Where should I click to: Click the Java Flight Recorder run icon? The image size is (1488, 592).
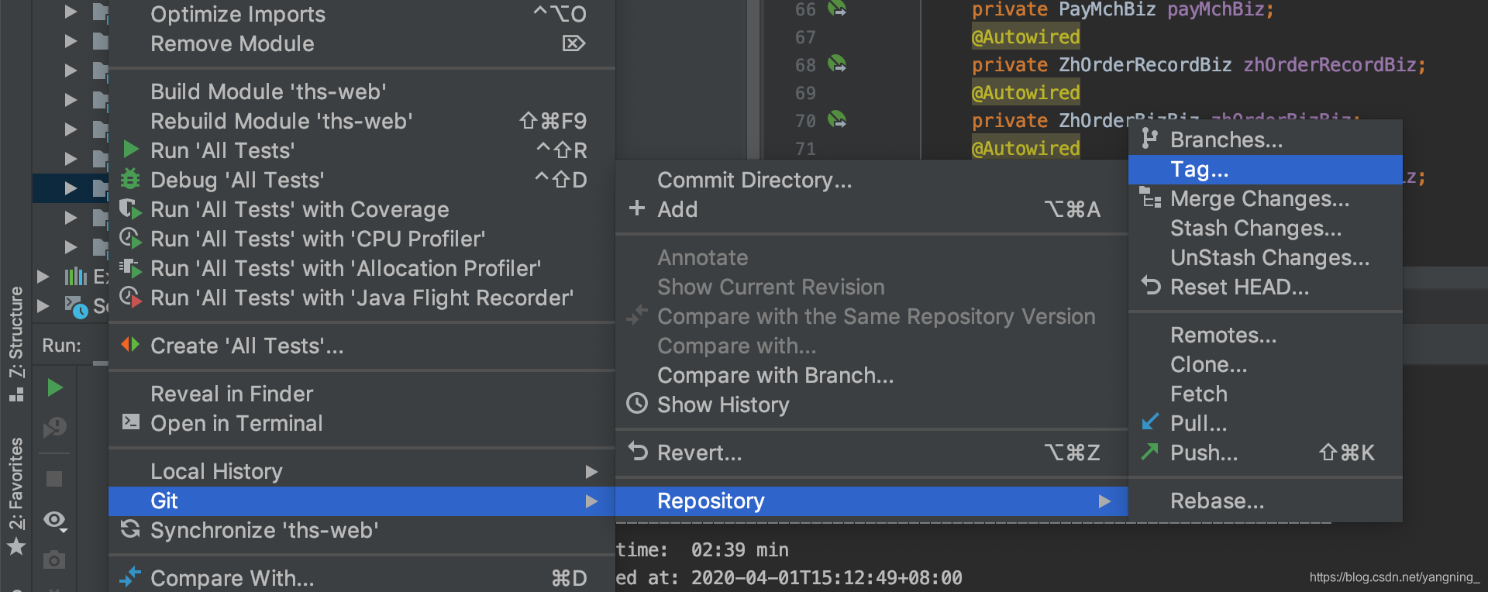click(130, 298)
